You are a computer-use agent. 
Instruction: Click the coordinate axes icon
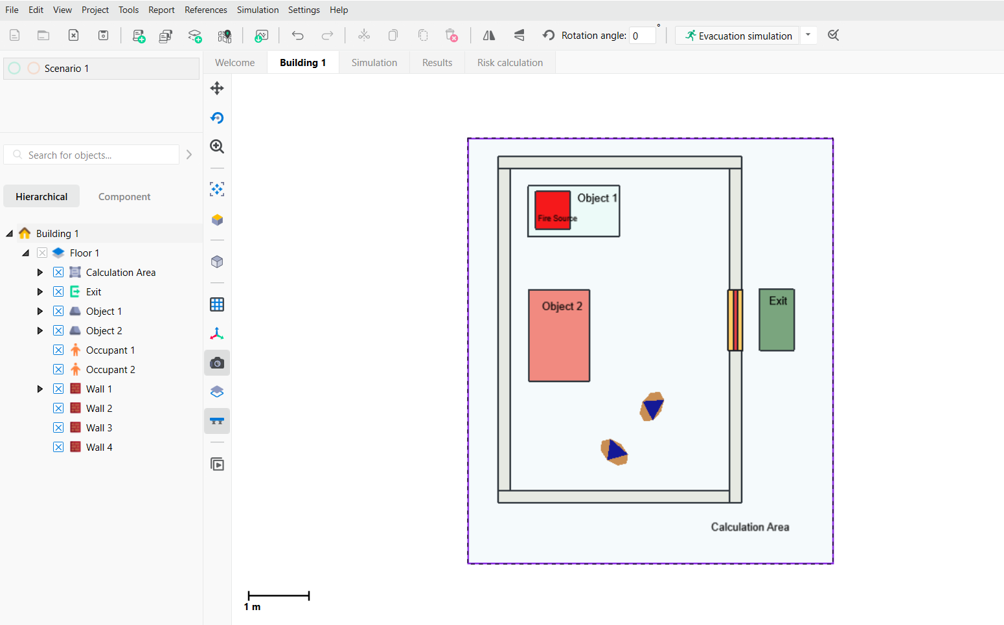pos(217,334)
